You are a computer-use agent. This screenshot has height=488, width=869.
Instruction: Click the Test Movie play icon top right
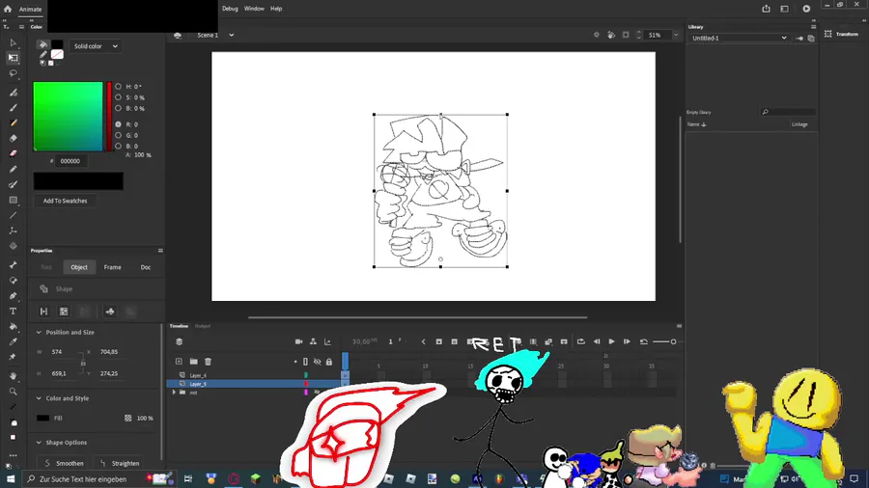[806, 9]
